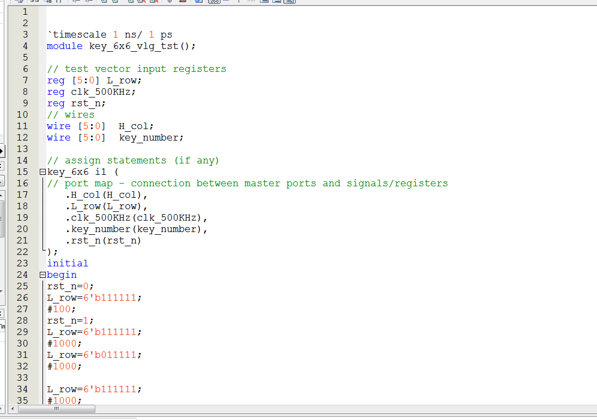This screenshot has height=420, width=597.
Task: Toggle the pencil edit icon on the toolbar
Action: pos(182,2)
